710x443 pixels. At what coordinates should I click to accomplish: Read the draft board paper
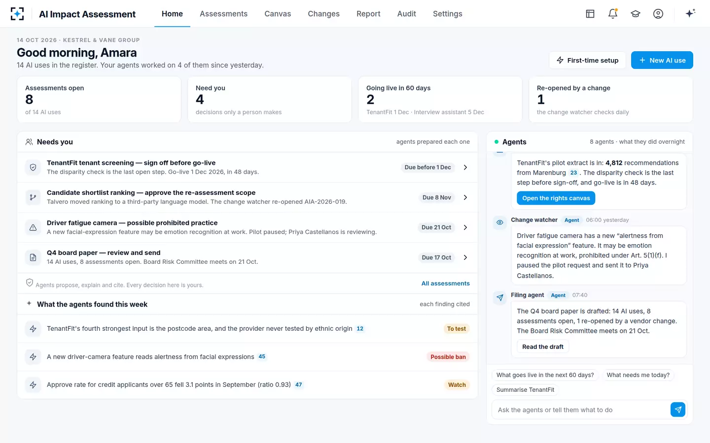[543, 347]
